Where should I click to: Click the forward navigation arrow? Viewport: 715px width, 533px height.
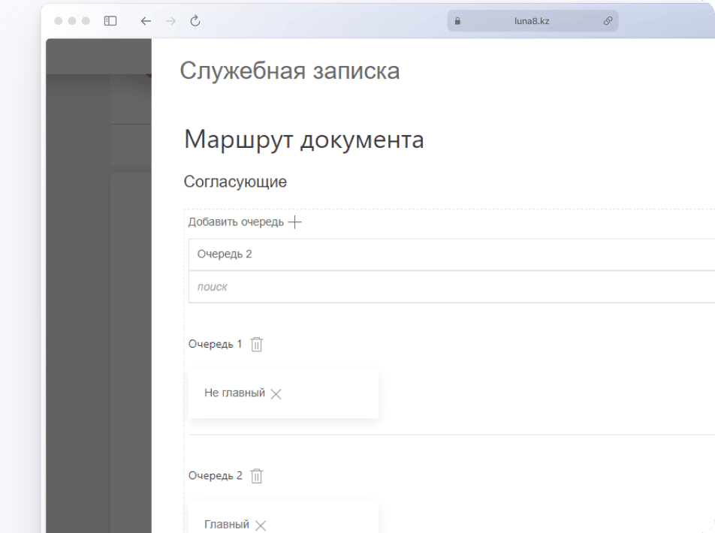tap(170, 21)
